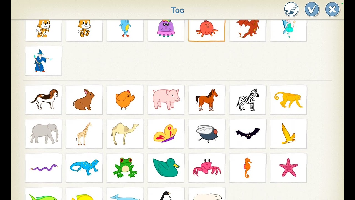Choose the beagle dog sprite
Viewport: 355px width, 200px height.
44,100
